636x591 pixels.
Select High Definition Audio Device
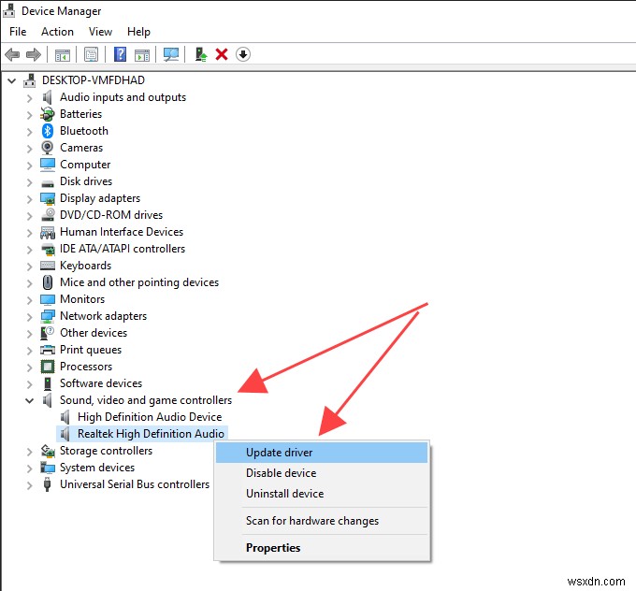150,417
